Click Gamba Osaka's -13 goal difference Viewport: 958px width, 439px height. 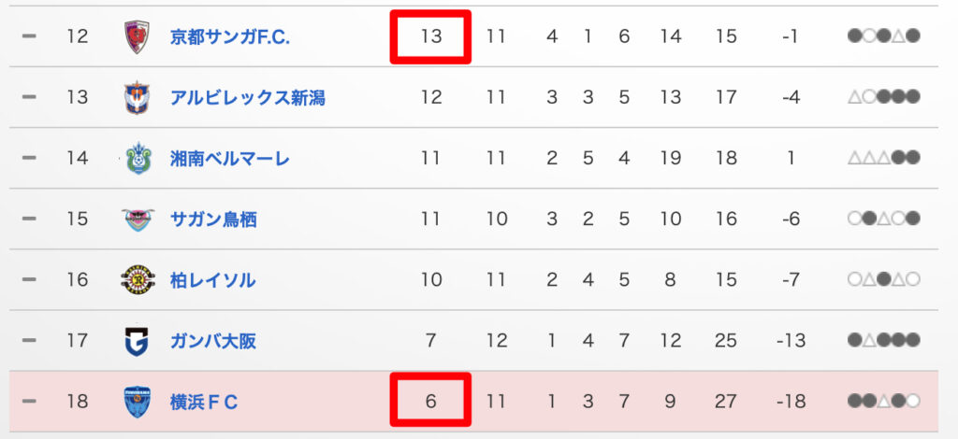click(791, 341)
